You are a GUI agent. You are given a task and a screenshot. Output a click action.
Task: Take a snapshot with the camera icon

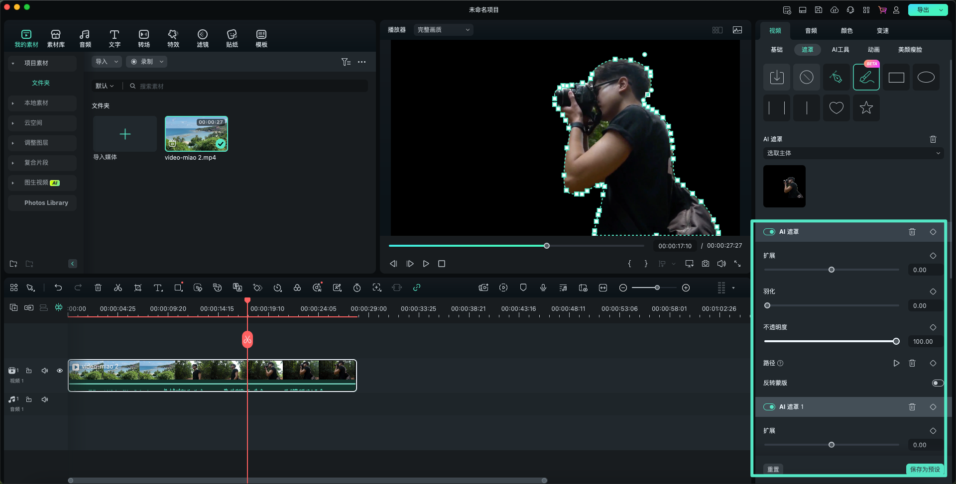[x=705, y=264]
